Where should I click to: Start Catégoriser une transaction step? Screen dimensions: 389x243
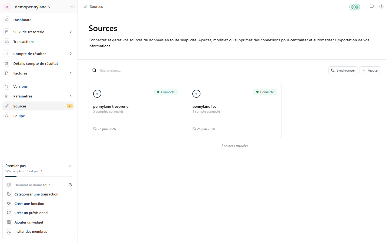click(x=39, y=194)
